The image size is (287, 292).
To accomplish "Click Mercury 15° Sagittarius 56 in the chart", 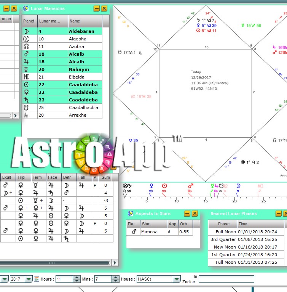I will coord(251,25).
